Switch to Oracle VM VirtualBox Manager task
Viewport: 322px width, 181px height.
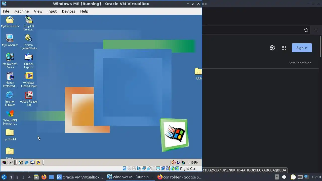click(80, 177)
